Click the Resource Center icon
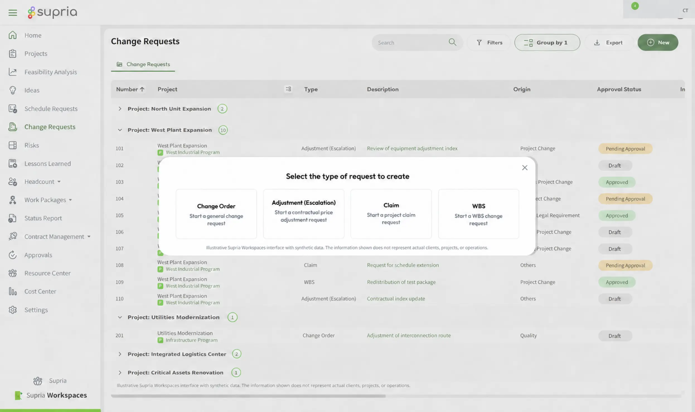 click(x=13, y=273)
